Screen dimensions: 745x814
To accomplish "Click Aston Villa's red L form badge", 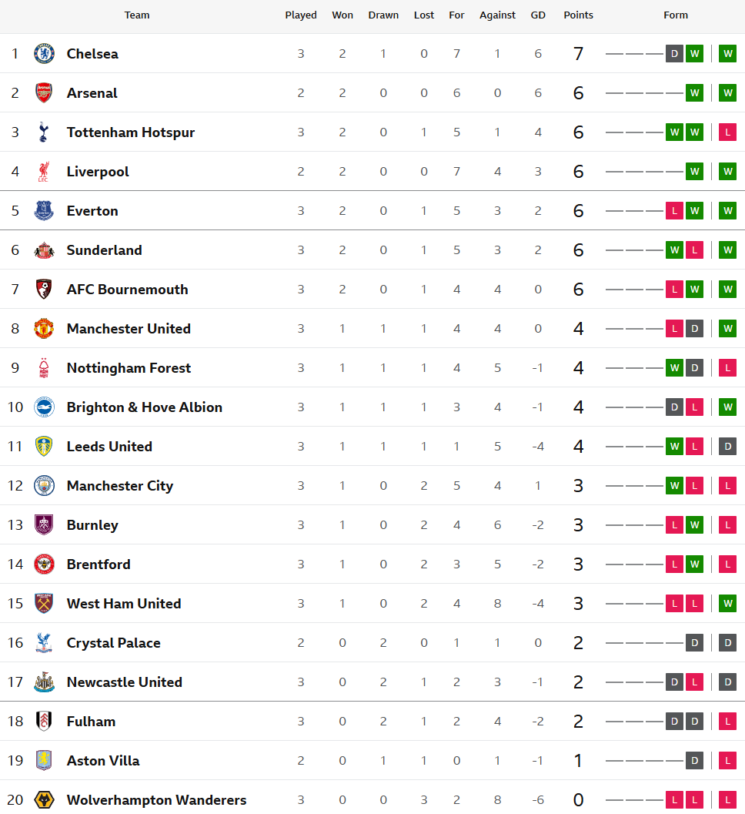I will click(x=728, y=761).
